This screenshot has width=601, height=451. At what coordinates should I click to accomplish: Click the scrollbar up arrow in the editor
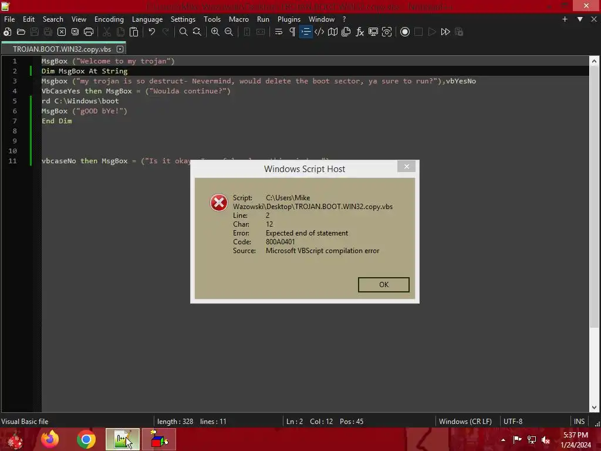(594, 61)
